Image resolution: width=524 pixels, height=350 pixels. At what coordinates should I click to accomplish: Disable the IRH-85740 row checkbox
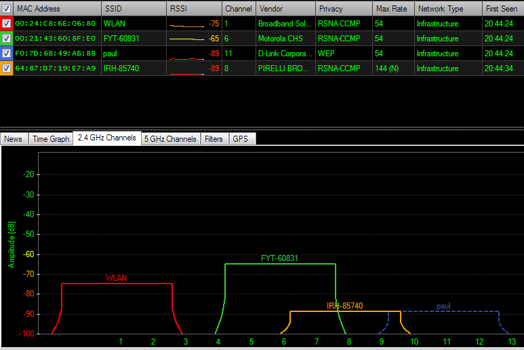coord(7,69)
